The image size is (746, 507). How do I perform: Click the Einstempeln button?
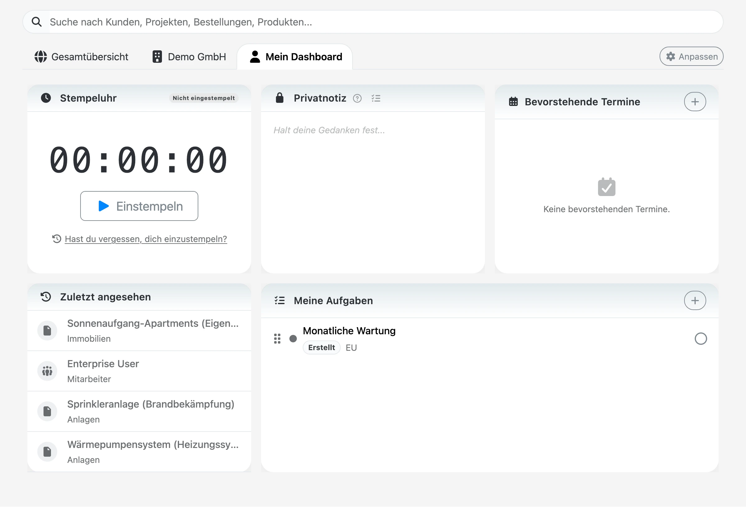[x=139, y=206]
